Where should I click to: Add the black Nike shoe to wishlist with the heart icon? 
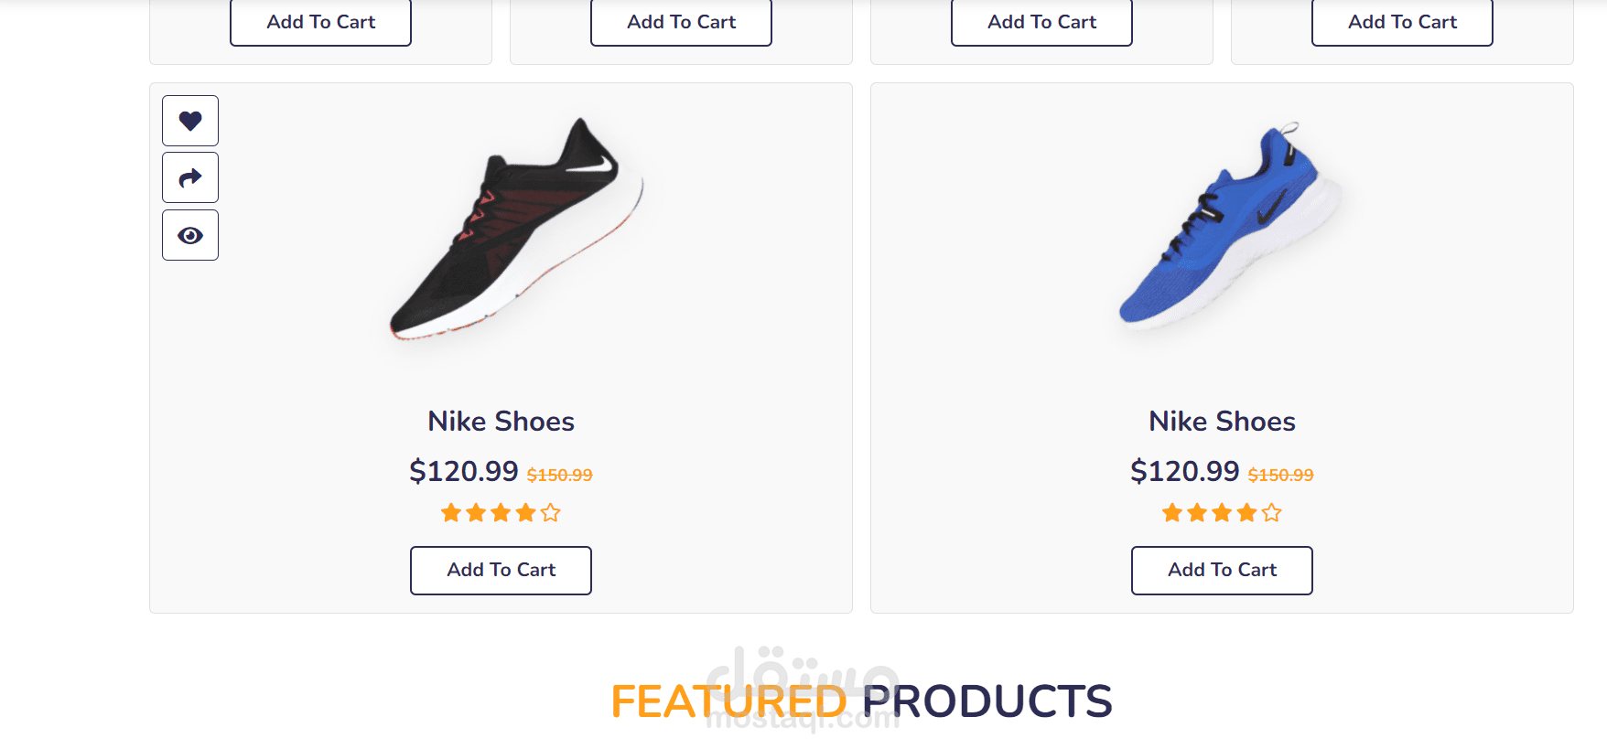tap(190, 121)
